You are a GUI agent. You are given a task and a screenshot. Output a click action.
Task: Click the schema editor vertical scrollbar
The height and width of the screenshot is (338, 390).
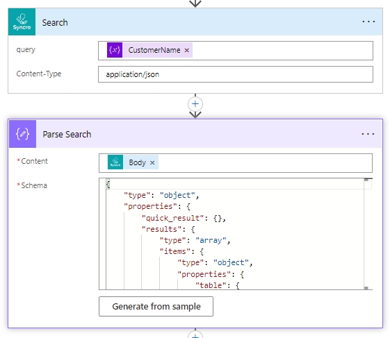tap(366, 234)
